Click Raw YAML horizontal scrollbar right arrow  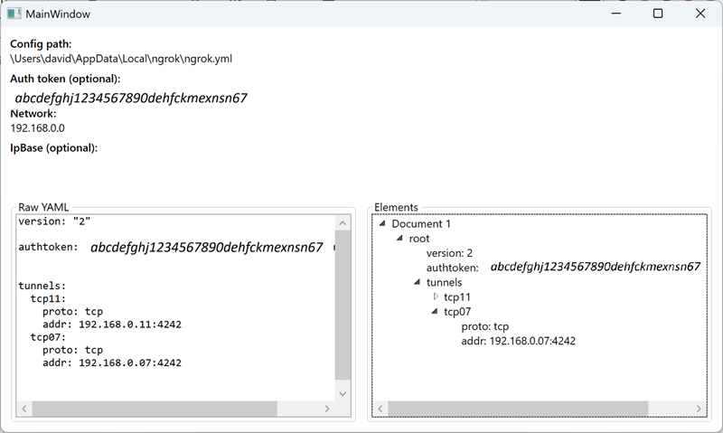[x=327, y=409]
